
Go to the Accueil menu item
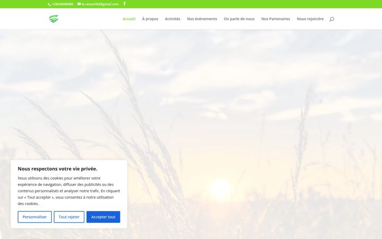pos(129,19)
